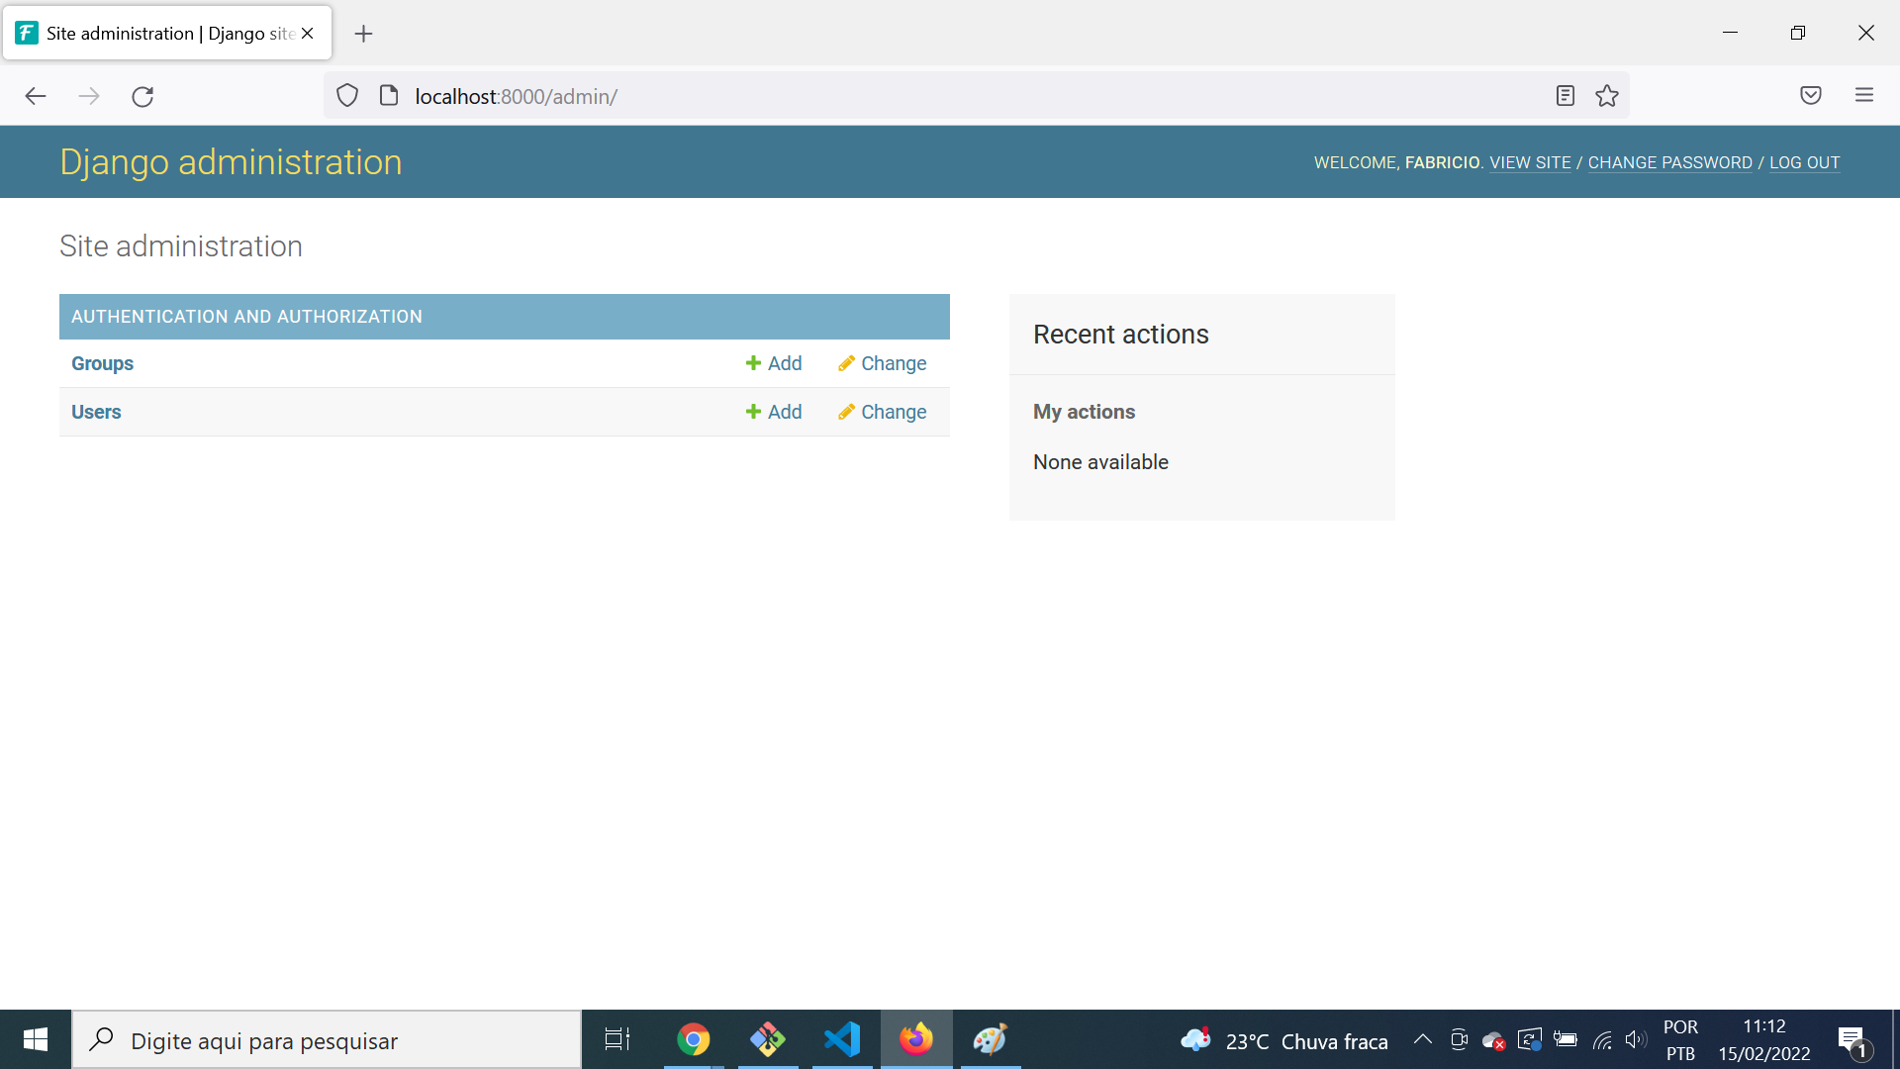
Task: Open a new browser tab
Action: (x=363, y=34)
